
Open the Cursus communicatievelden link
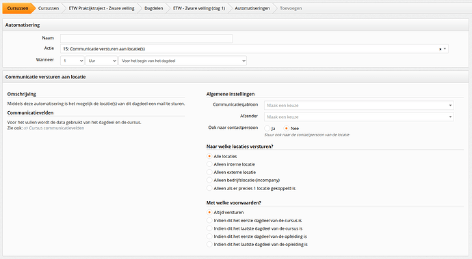click(57, 128)
